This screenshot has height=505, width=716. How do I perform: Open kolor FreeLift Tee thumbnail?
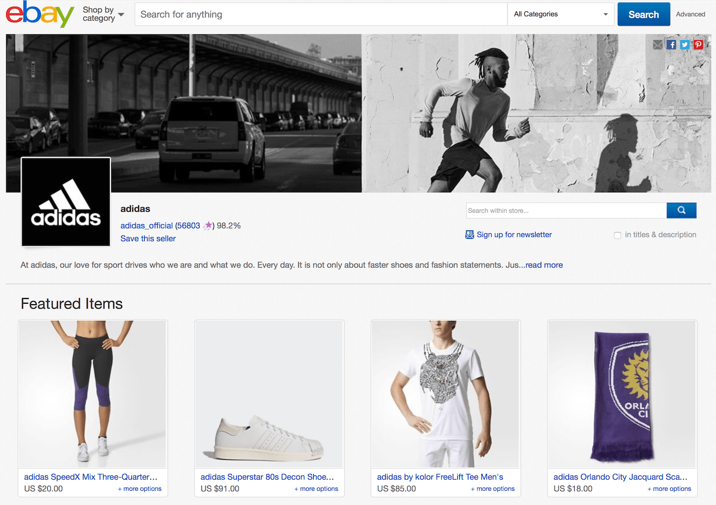pos(446,394)
